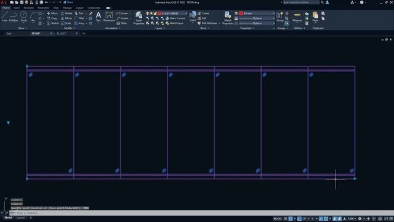Activate the Fillet command
This screenshot has height=222, width=394.
click(79, 18)
